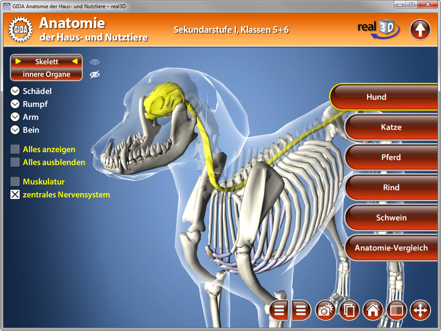Image resolution: width=441 pixels, height=331 pixels.
Task: Toggle the innere Organe crossed-eye icon
Action: [95, 75]
